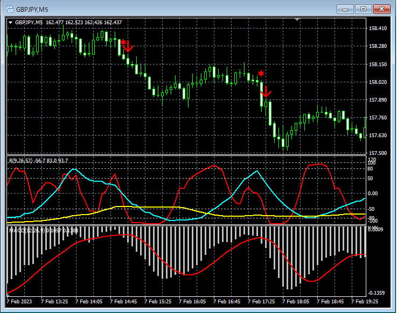397x313 pixels.
Task: Click the gray chart shift triangle marker
Action: [x=297, y=20]
